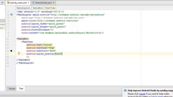Click the XML file icon on activity_main.xml tab
The height and width of the screenshot is (97, 173).
coord(8,3)
